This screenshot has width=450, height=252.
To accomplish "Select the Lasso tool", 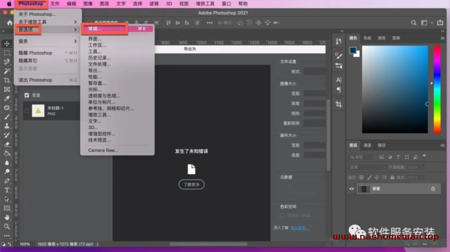I will click(7, 62).
